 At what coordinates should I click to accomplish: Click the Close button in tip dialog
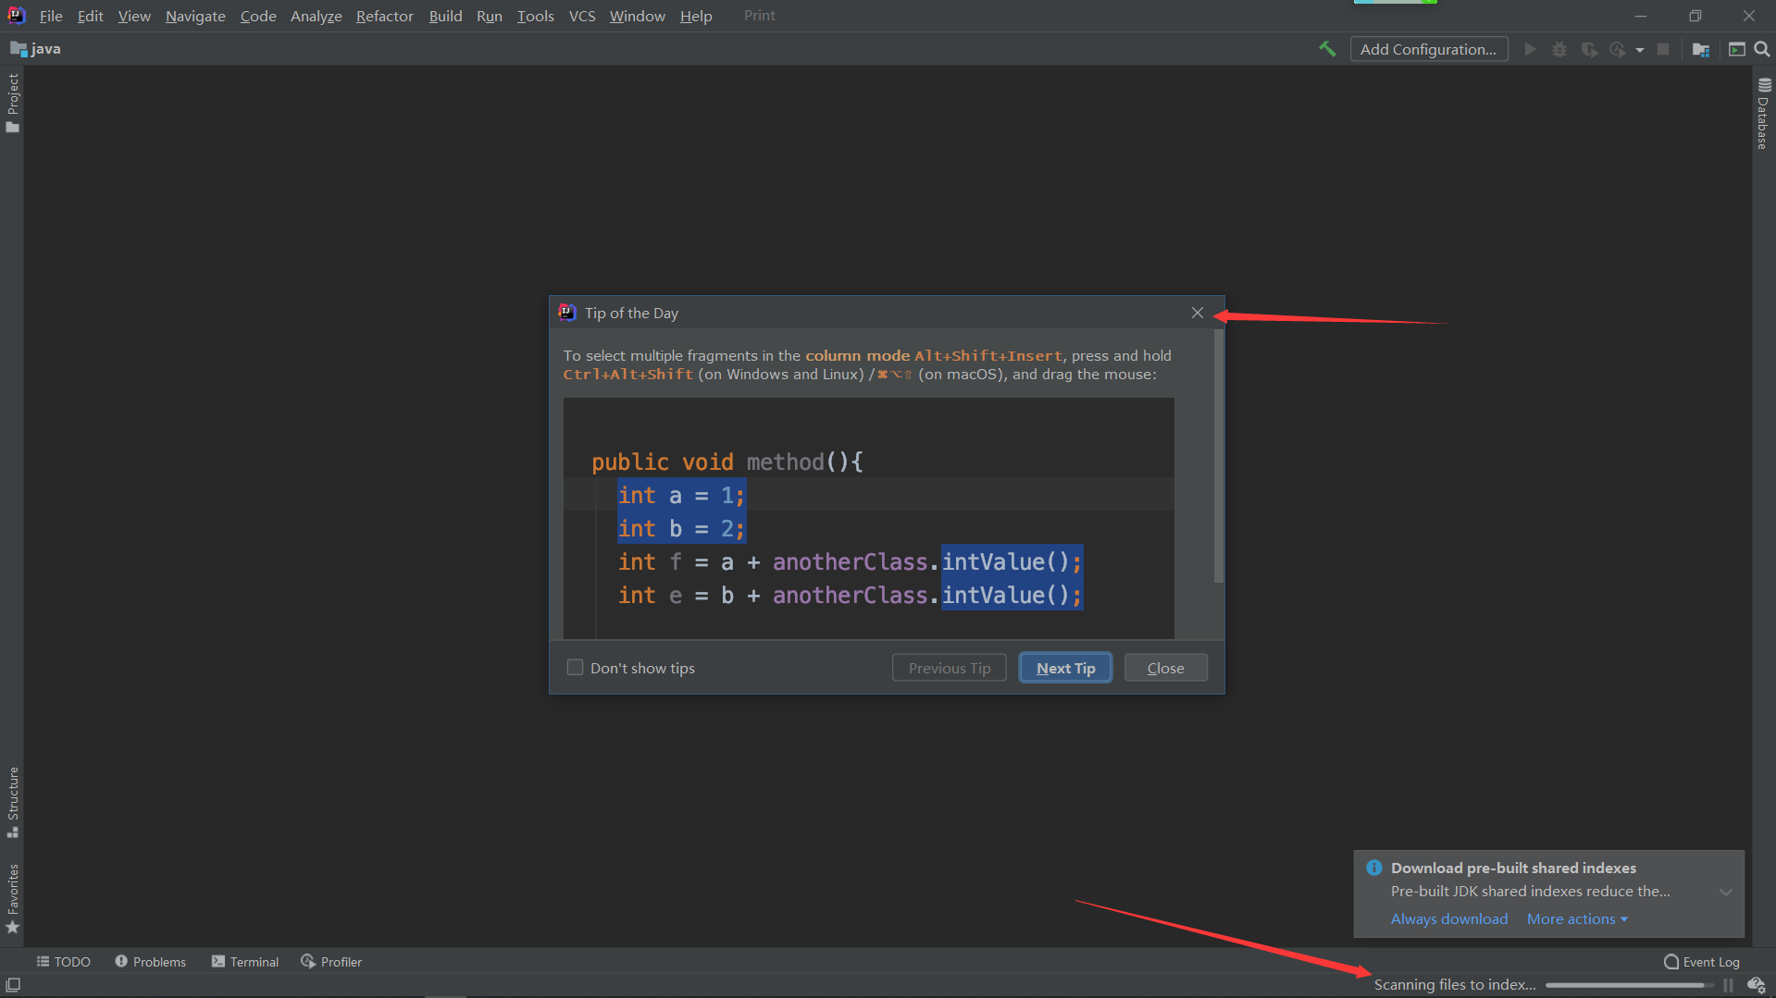click(x=1166, y=668)
